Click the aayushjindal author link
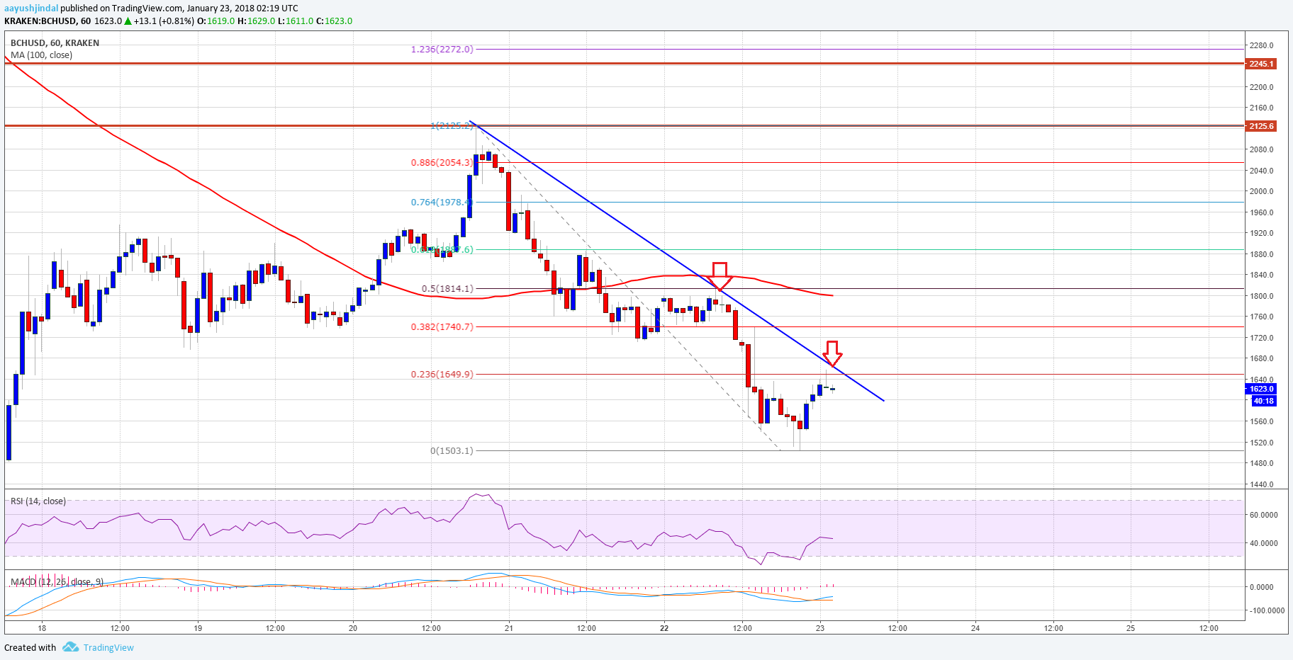This screenshot has width=1293, height=660. pyautogui.click(x=31, y=8)
